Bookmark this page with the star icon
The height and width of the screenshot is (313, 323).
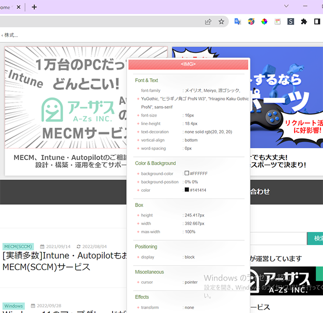[x=221, y=22]
